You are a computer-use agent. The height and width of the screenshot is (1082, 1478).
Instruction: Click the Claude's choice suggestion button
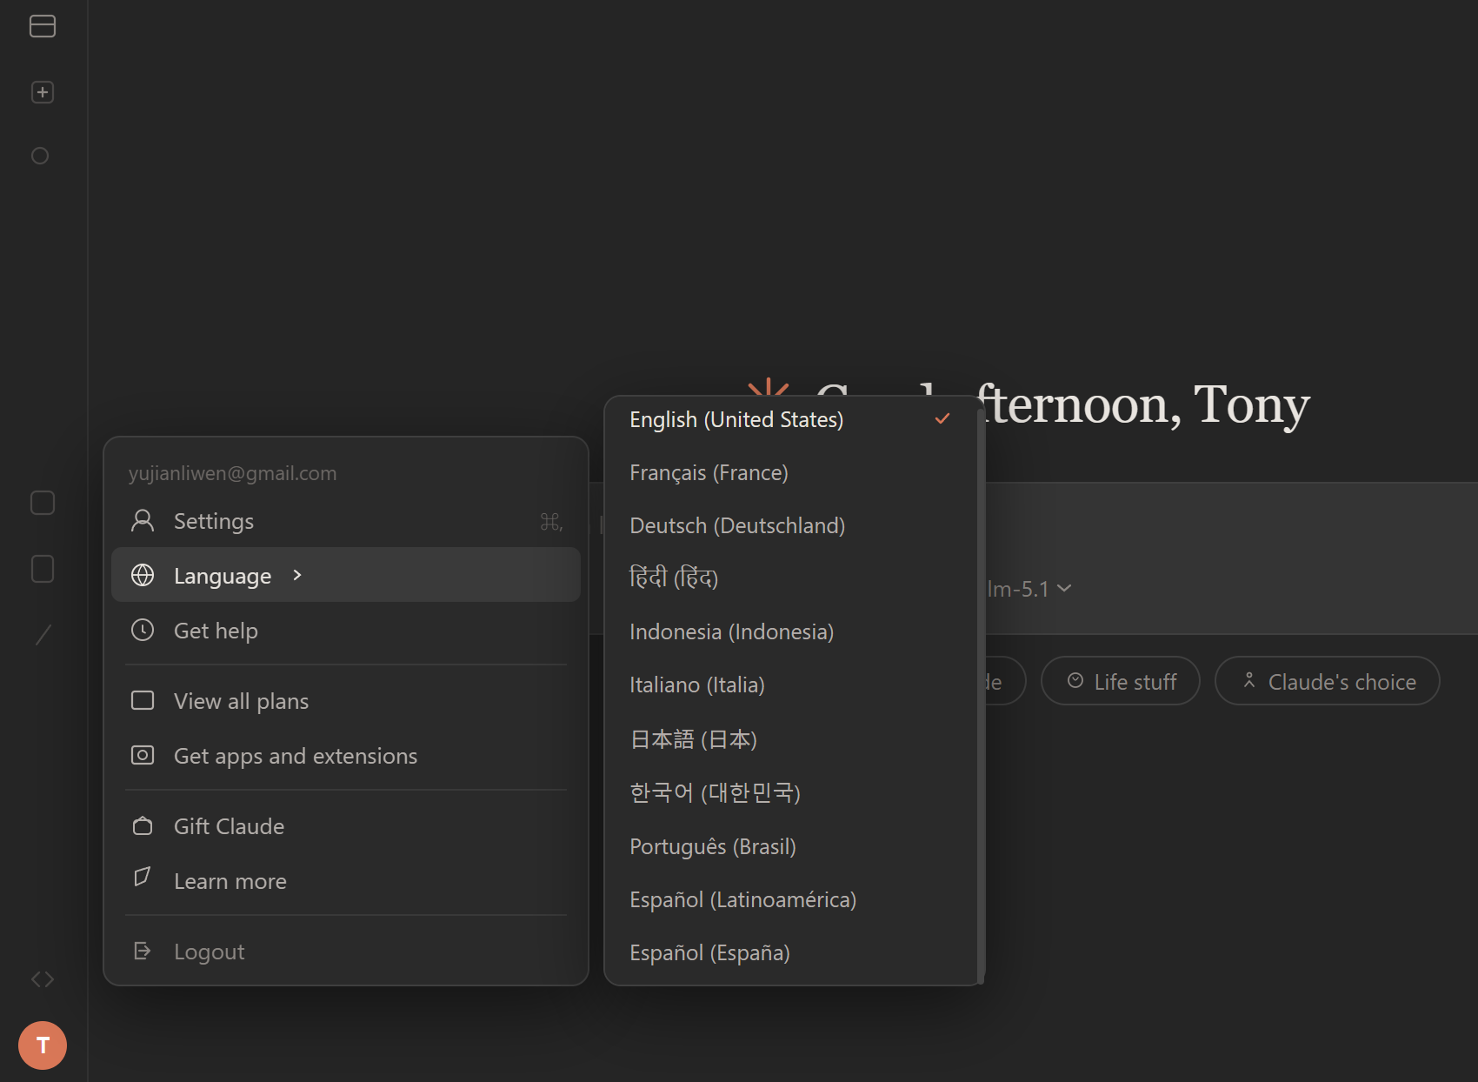tap(1327, 681)
